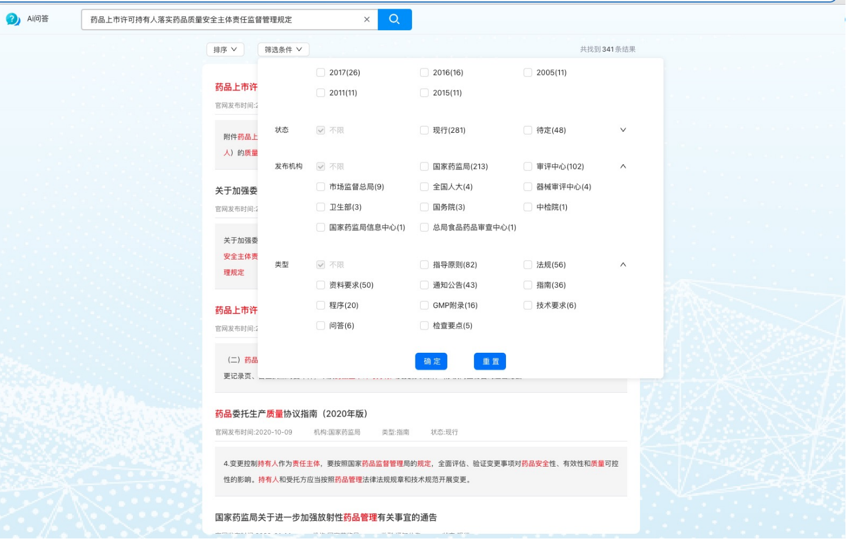Viewport: 846px width, 539px height.
Task: Open 国家药监局关于进一步加强放射性药品管理 result link
Action: coord(326,518)
